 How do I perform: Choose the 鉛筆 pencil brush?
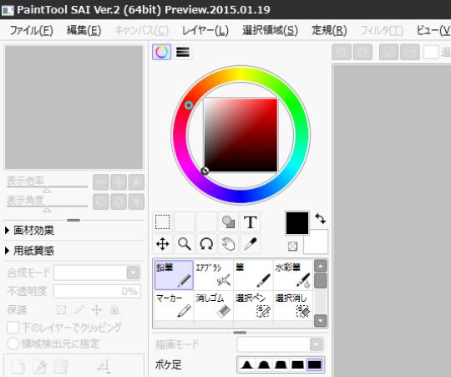(x=174, y=275)
